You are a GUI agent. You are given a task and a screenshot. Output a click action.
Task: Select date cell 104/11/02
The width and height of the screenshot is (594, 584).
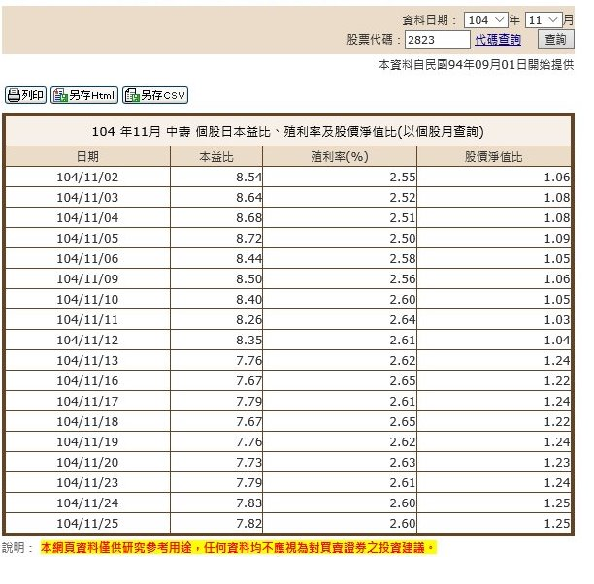pyautogui.click(x=87, y=178)
